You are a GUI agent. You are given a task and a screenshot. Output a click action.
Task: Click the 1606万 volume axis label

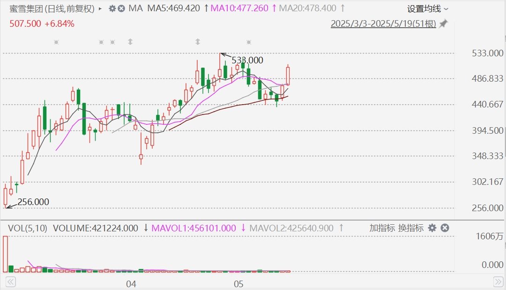tap(490, 237)
